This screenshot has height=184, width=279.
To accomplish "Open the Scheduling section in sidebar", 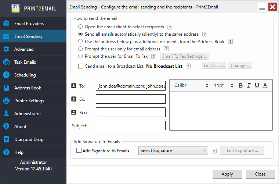I will 25,75.
